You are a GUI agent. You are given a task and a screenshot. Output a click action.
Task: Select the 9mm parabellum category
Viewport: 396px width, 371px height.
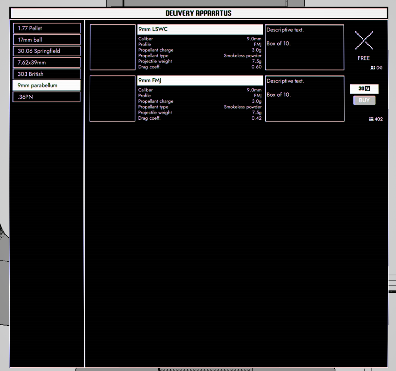point(47,85)
